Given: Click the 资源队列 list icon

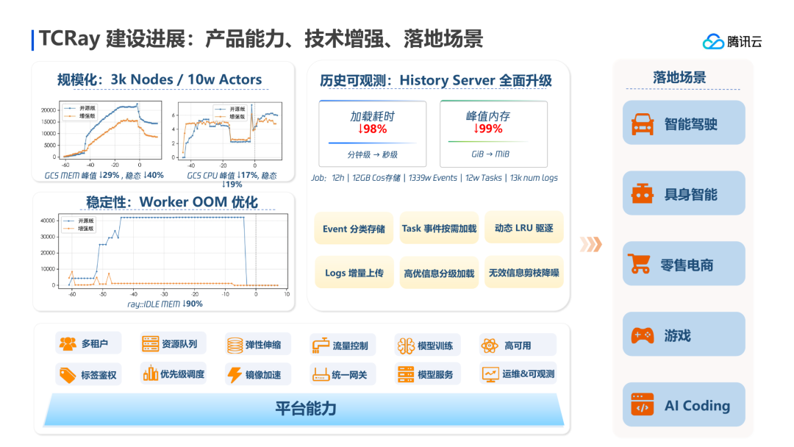Looking at the screenshot, I should pos(151,344).
